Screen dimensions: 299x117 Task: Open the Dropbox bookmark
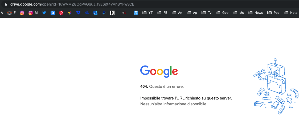click(78, 13)
